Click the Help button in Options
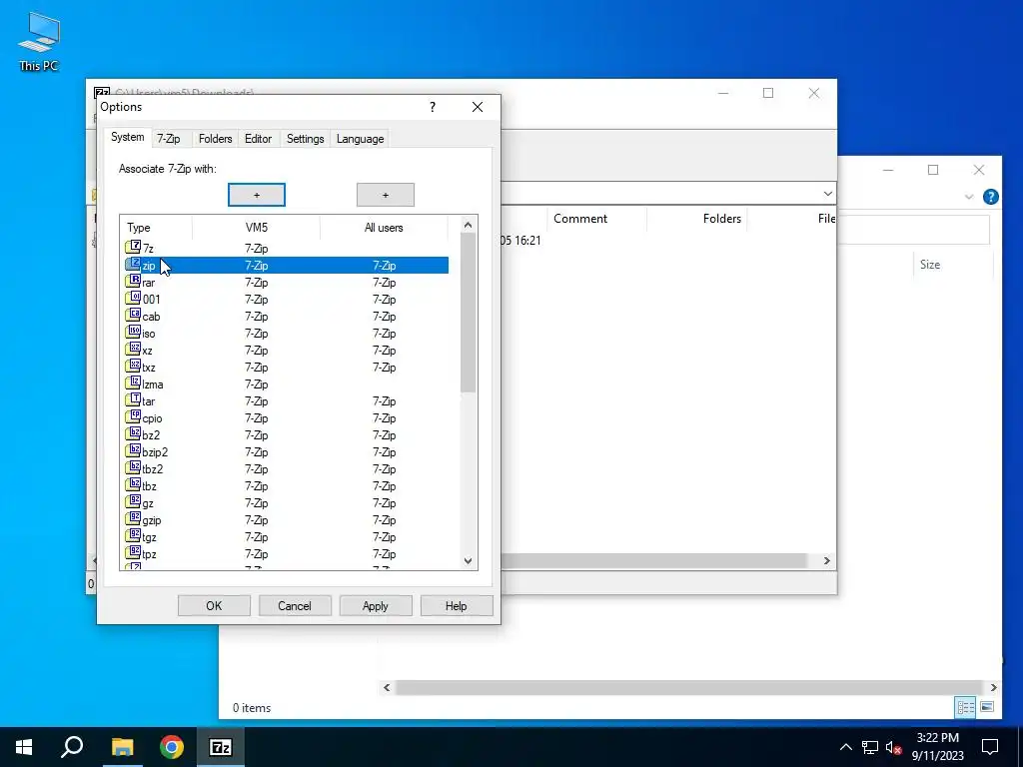Viewport: 1023px width, 767px height. 456,606
